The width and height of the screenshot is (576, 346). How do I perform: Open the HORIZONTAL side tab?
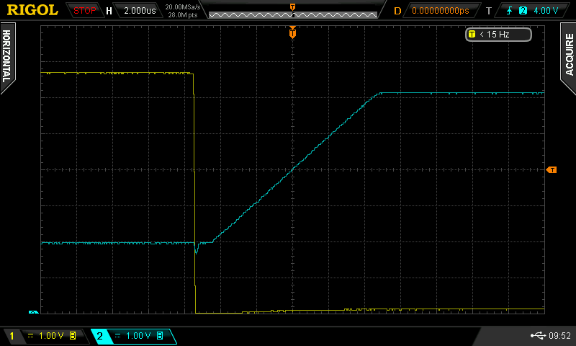coord(7,56)
